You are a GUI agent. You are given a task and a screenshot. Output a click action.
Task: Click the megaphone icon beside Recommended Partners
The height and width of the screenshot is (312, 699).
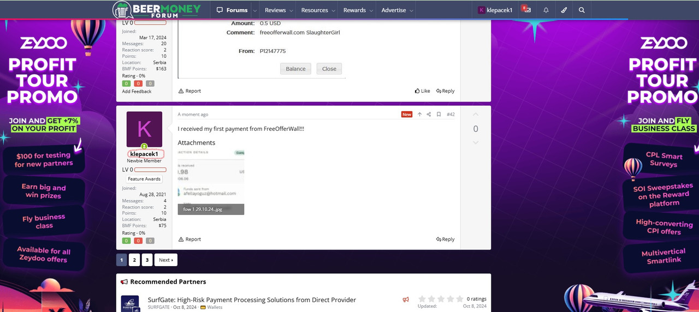(x=124, y=282)
